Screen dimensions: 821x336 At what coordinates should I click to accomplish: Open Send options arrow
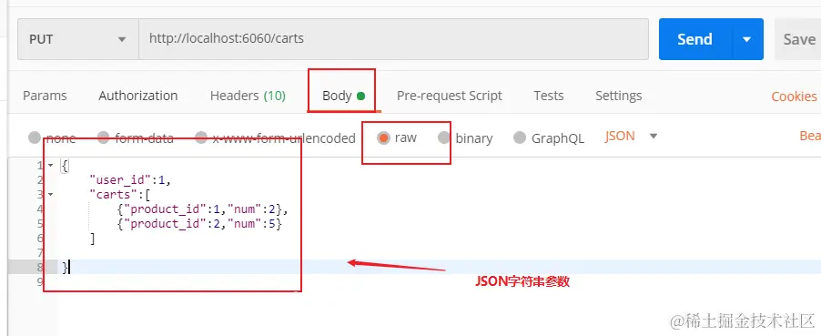747,39
